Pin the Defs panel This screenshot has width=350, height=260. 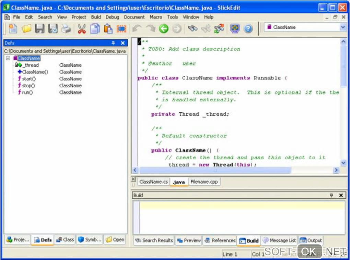tap(113, 43)
